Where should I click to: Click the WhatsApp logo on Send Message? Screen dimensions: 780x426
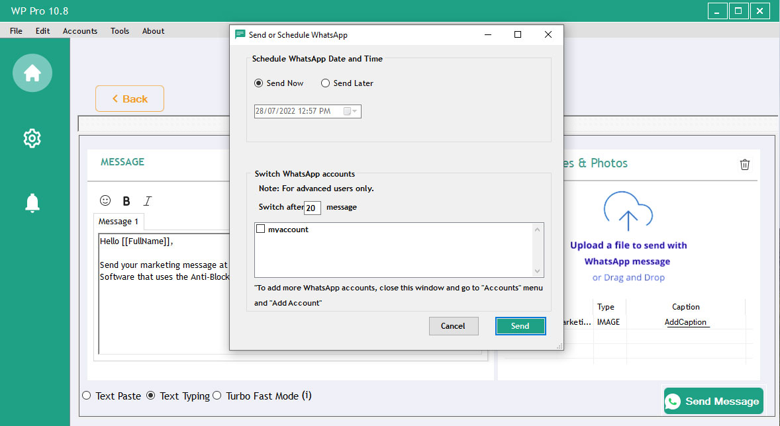673,401
